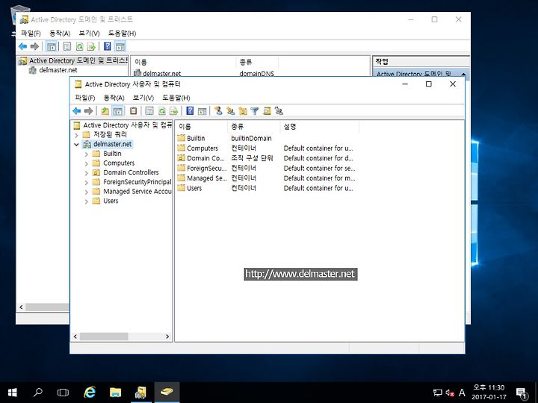The width and height of the screenshot is (538, 403).
Task: Open Help in Domains and Trusts toolbar
Action: (x=108, y=46)
